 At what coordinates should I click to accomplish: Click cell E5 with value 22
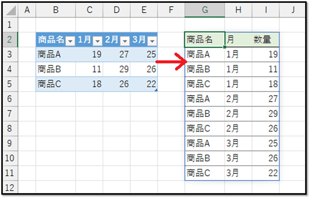click(x=144, y=84)
